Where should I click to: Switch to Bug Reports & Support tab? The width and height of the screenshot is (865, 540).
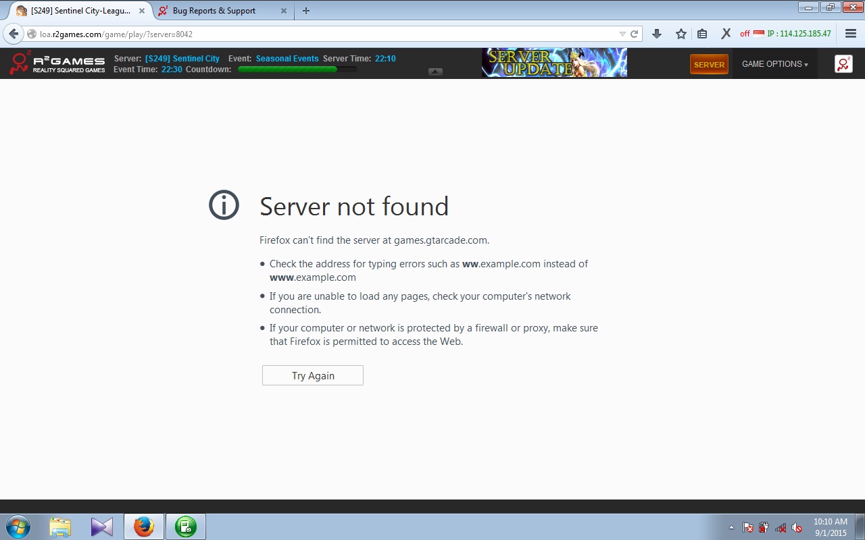tap(214, 11)
